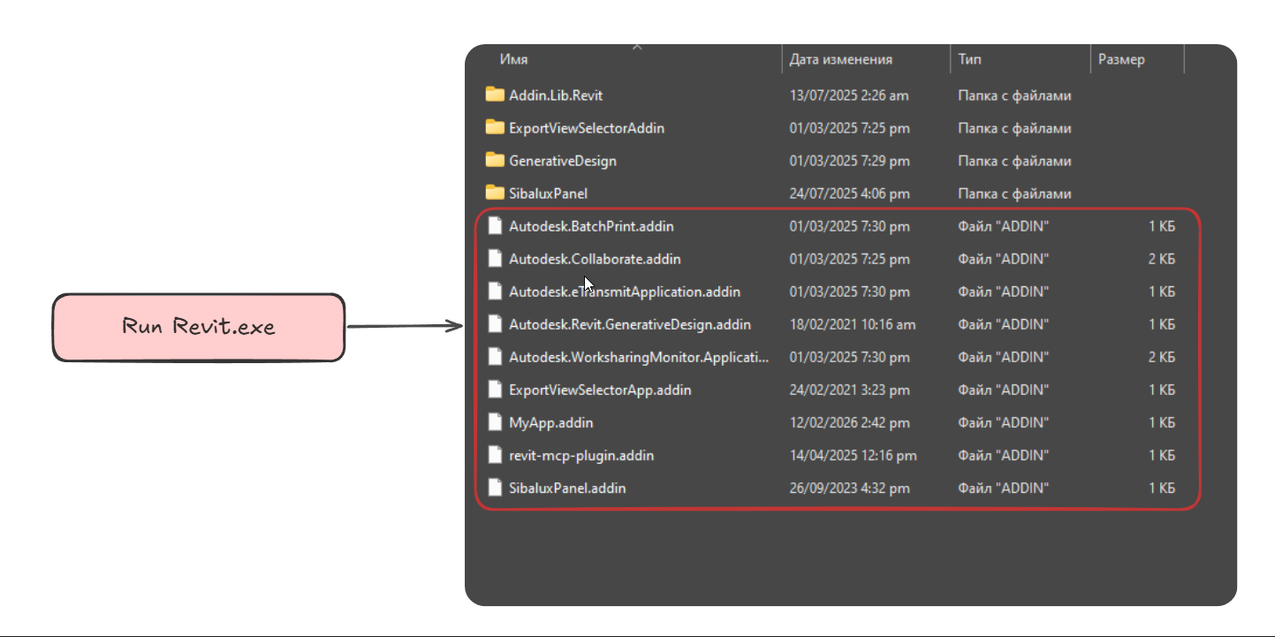Screen dimensions: 1275x637
Task: Select Autodesk.eTransmitApplication.addin file name
Action: (x=624, y=292)
